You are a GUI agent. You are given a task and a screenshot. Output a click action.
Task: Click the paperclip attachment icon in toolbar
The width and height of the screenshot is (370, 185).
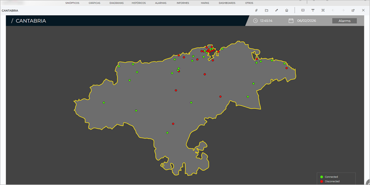tap(256, 10)
